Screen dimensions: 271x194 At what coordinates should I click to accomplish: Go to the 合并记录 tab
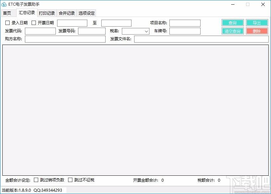click(x=67, y=13)
